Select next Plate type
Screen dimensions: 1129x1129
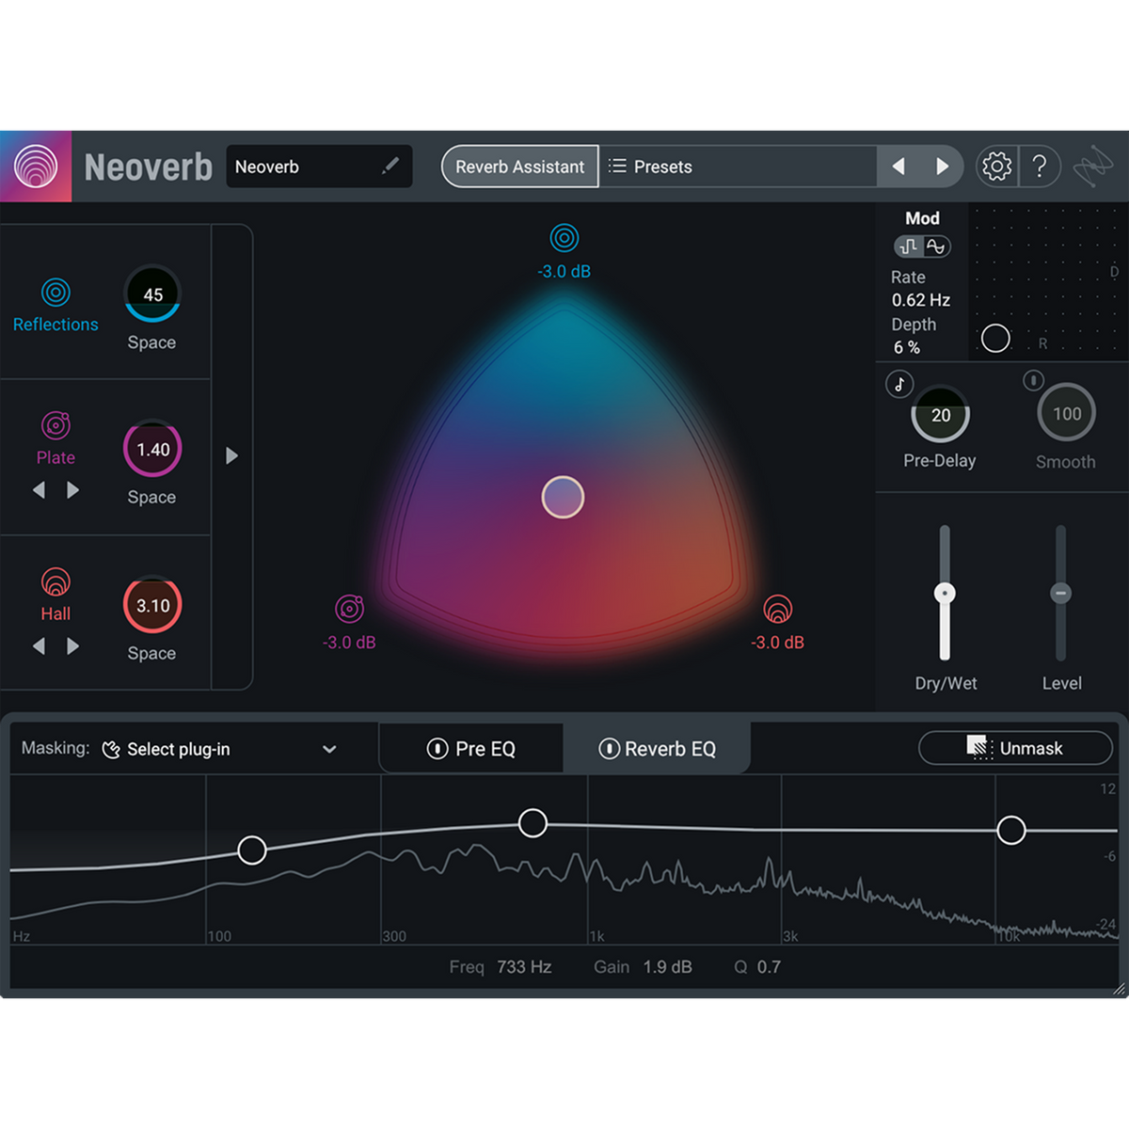72,490
